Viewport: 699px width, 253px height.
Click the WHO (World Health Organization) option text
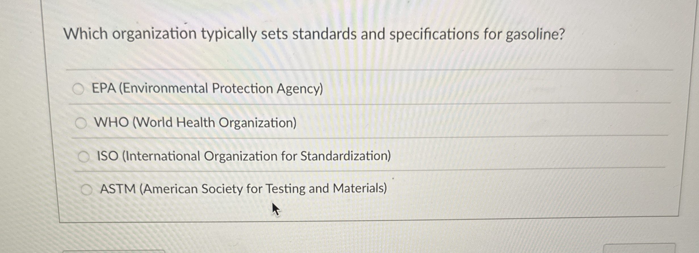[x=195, y=123]
